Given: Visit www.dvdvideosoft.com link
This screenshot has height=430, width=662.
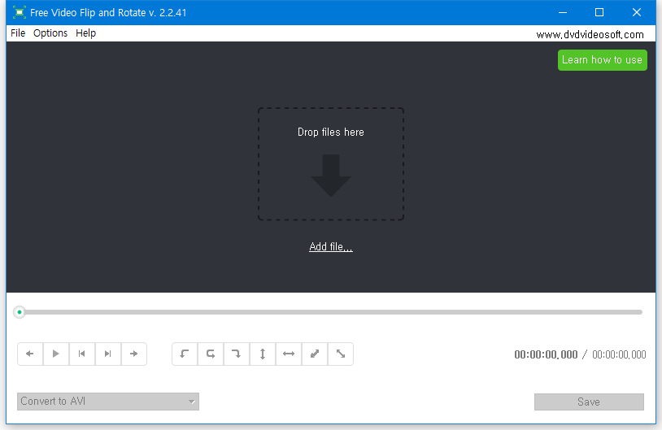Looking at the screenshot, I should 590,35.
